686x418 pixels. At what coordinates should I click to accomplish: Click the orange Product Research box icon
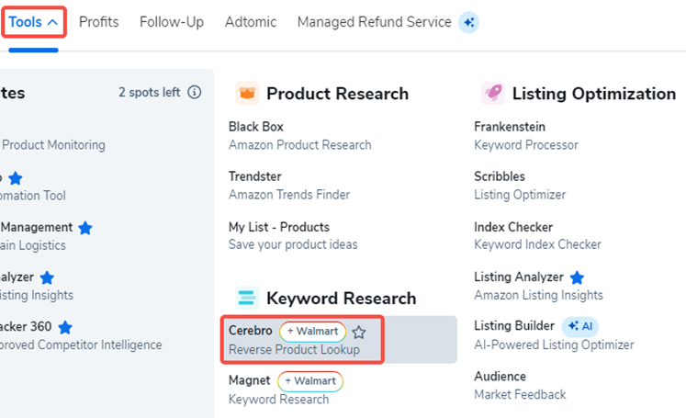[247, 93]
